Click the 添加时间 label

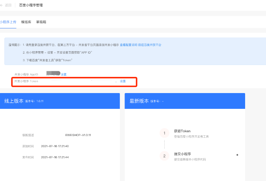pyautogui.click(x=28, y=146)
